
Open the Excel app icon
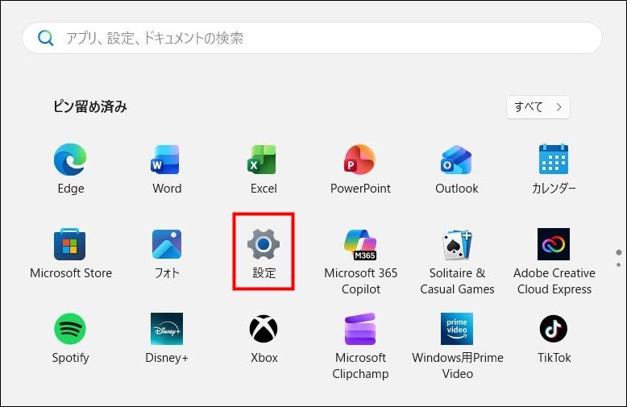(264, 161)
